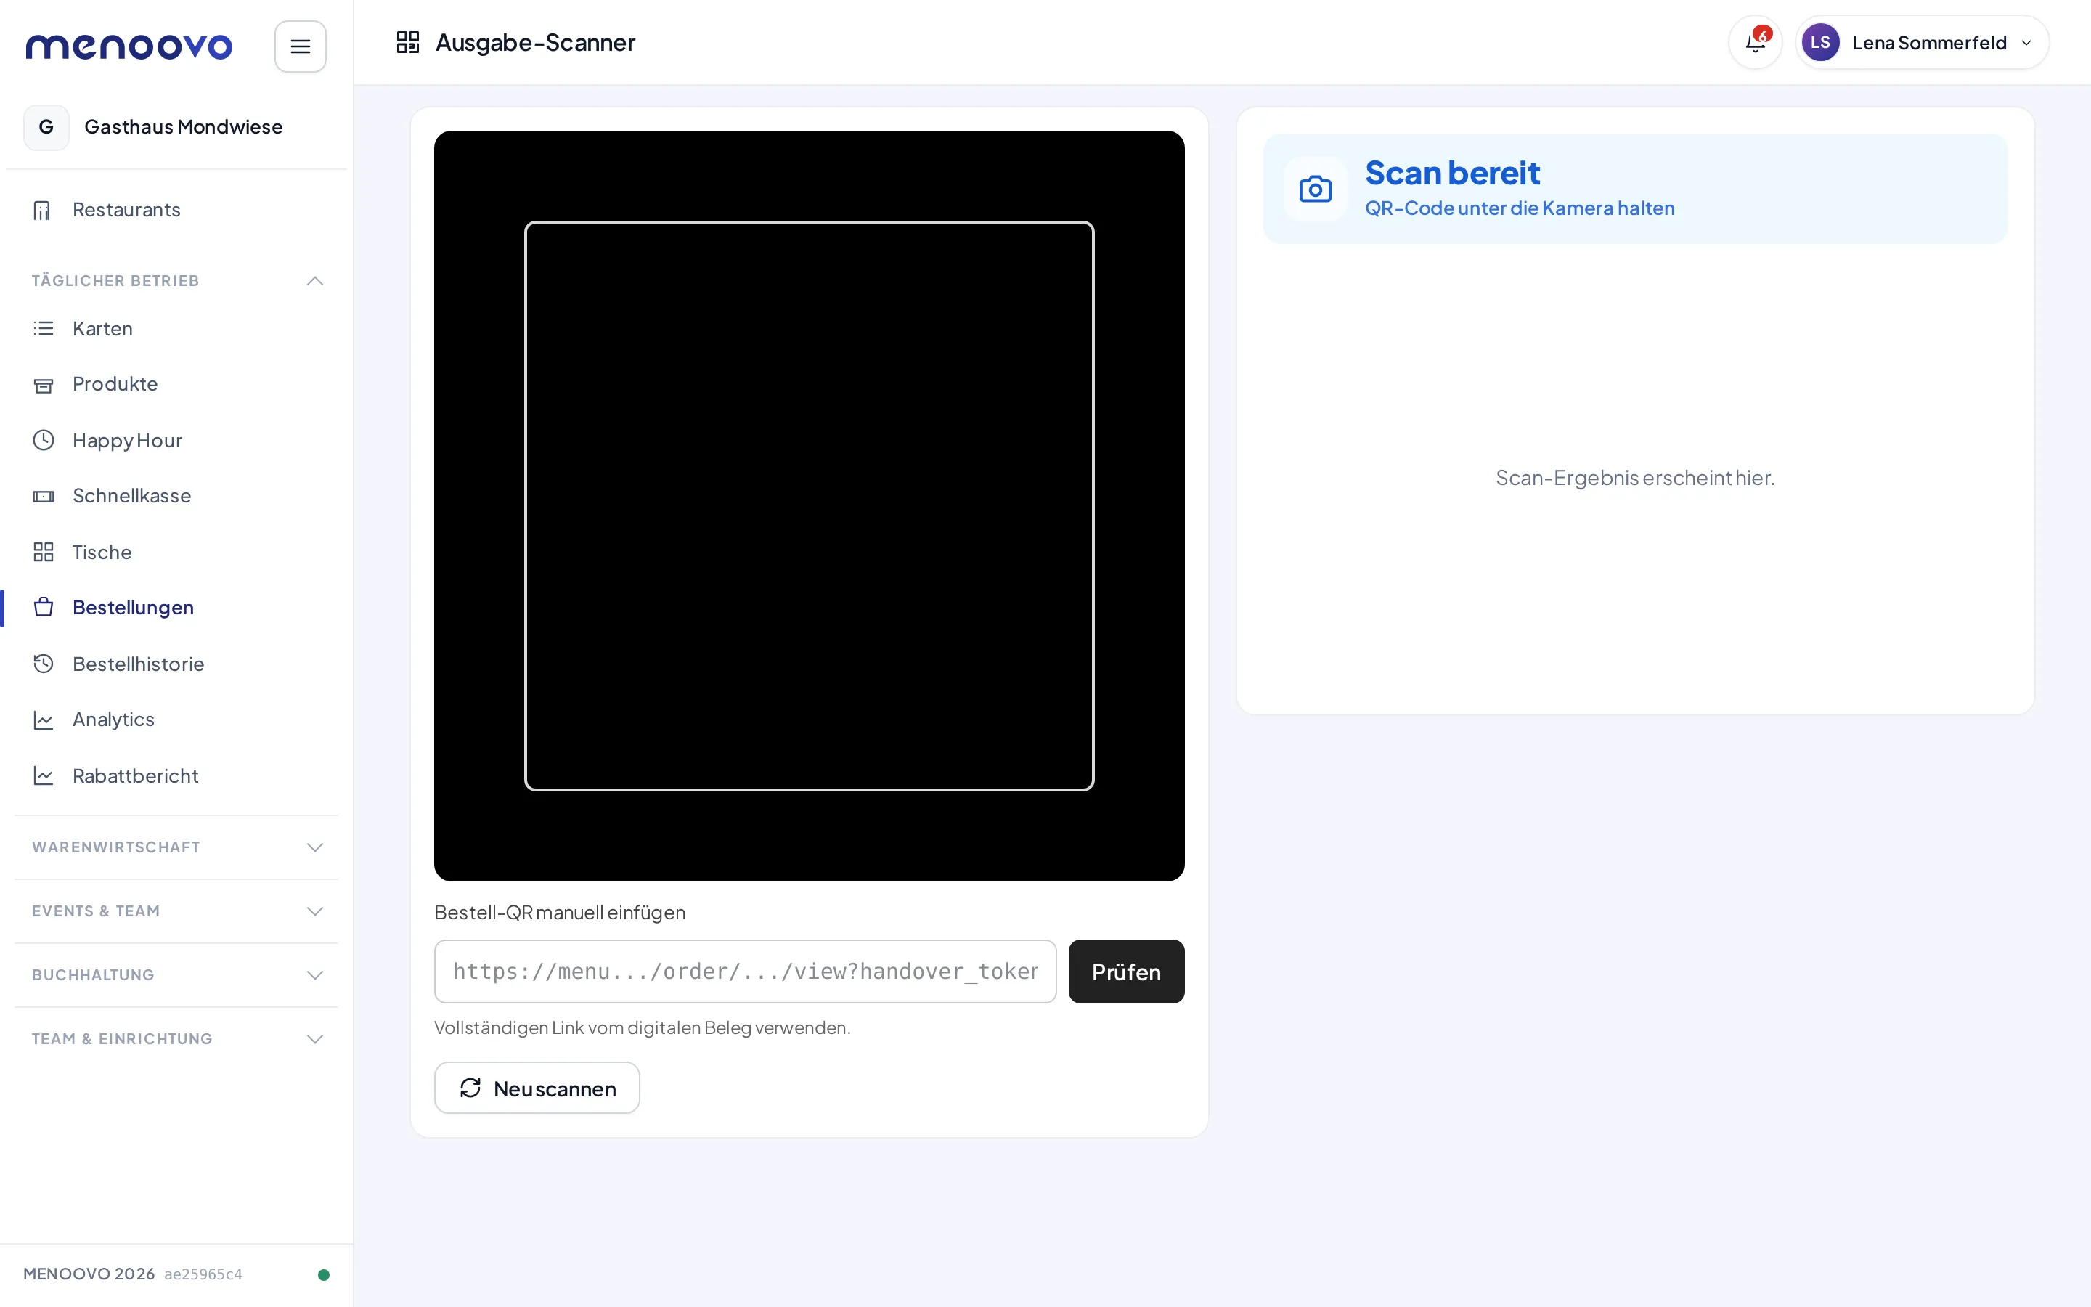This screenshot has height=1307, width=2091.
Task: Go to Karten in the sidebar
Action: [176, 328]
